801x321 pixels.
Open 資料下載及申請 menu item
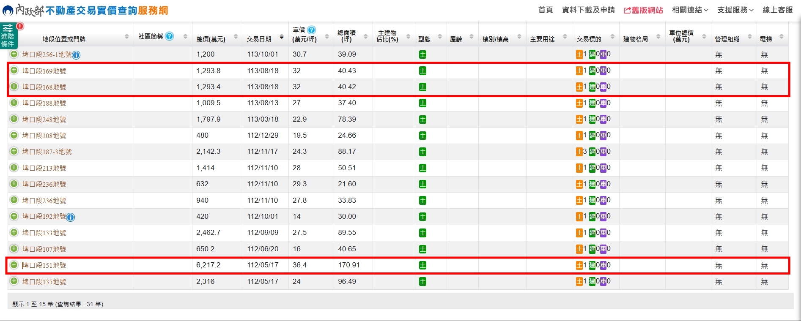click(588, 10)
